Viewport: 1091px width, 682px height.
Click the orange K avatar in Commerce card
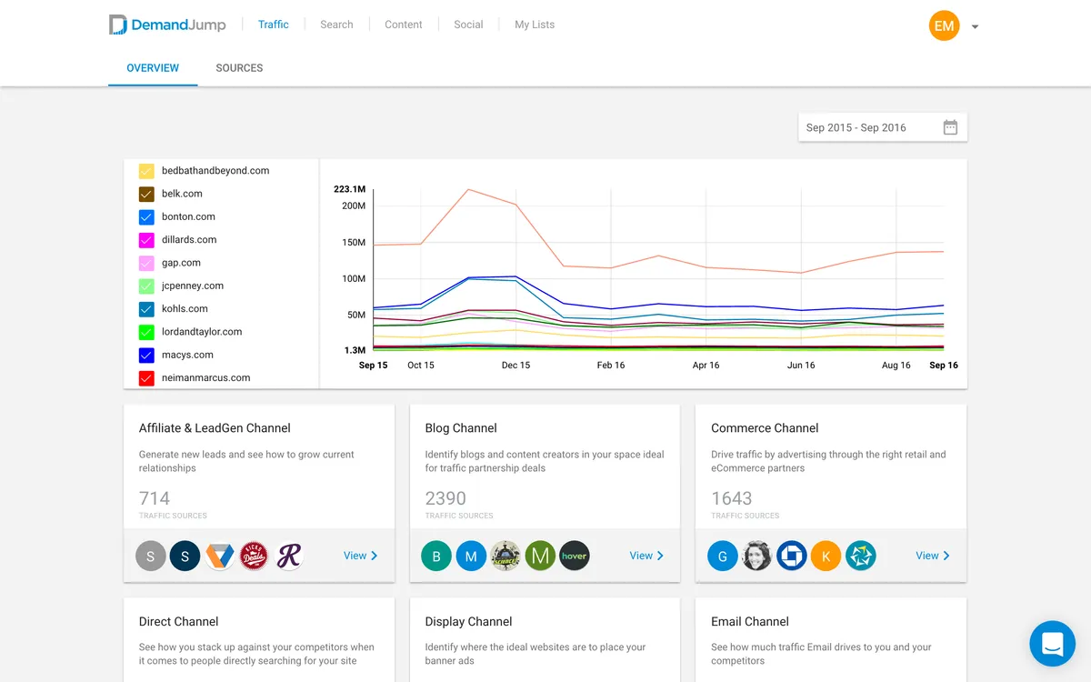tap(826, 556)
